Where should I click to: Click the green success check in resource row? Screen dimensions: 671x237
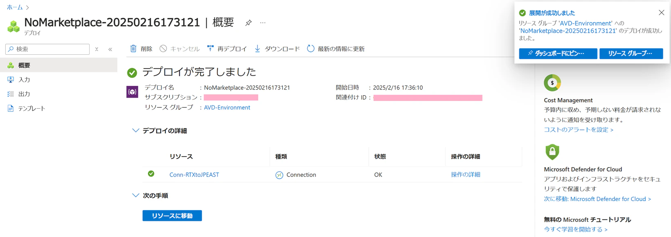click(151, 174)
